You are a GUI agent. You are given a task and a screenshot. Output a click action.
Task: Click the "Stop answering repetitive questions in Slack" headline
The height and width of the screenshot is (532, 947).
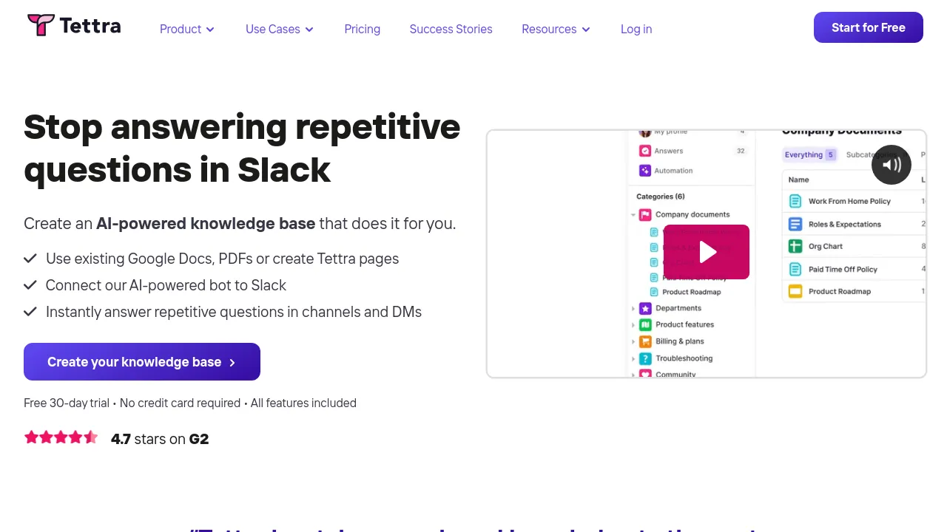click(242, 149)
